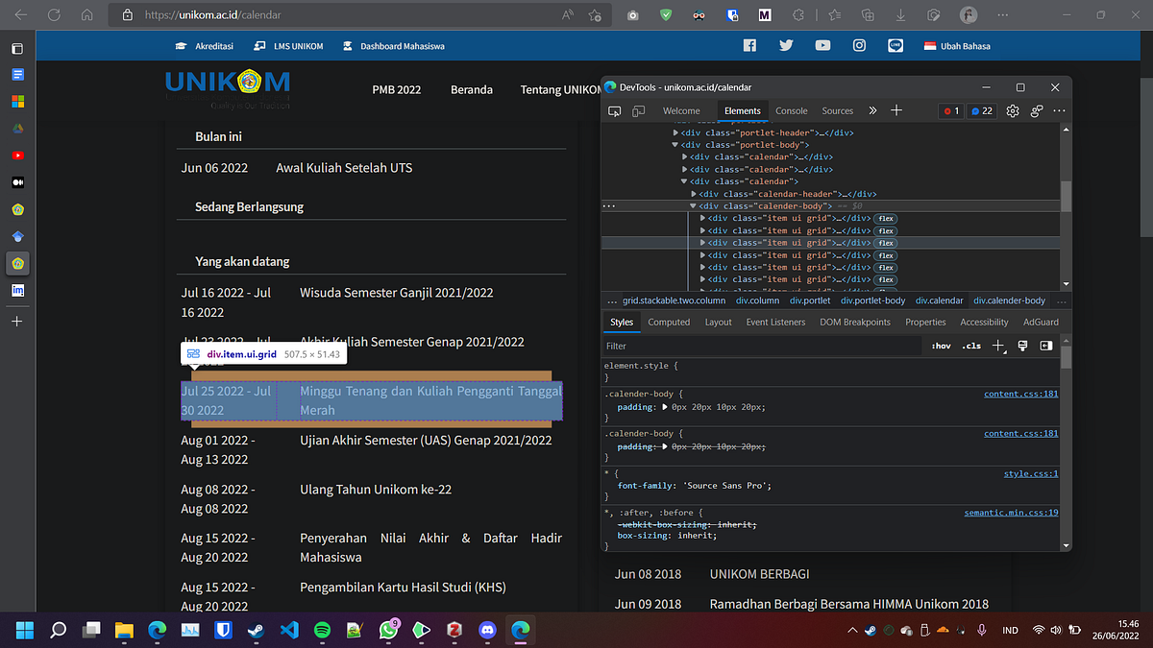Screen dimensions: 1153x648
Task: Click inside the browser address bar
Action: 288,14
